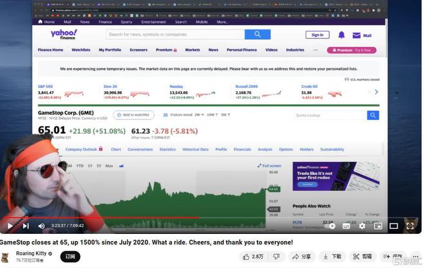Switch to the Chart tab
The width and height of the screenshot is (425, 268).
click(x=116, y=149)
